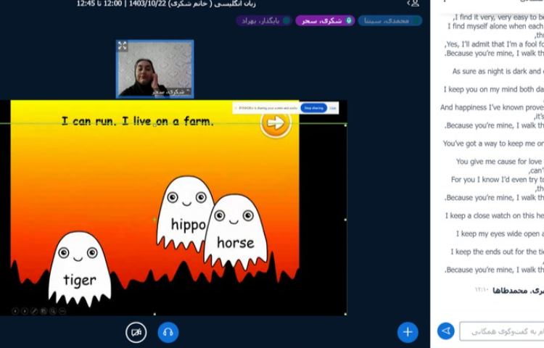Click the blue plus add button
Image resolution: width=544 pixels, height=348 pixels.
(x=408, y=332)
